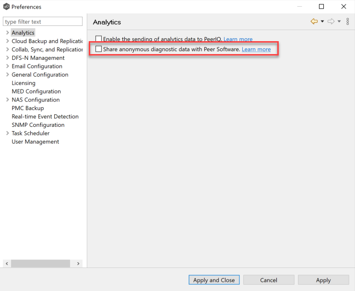Open Learn more link for diagnostic data
The height and width of the screenshot is (291, 355).
pos(256,49)
